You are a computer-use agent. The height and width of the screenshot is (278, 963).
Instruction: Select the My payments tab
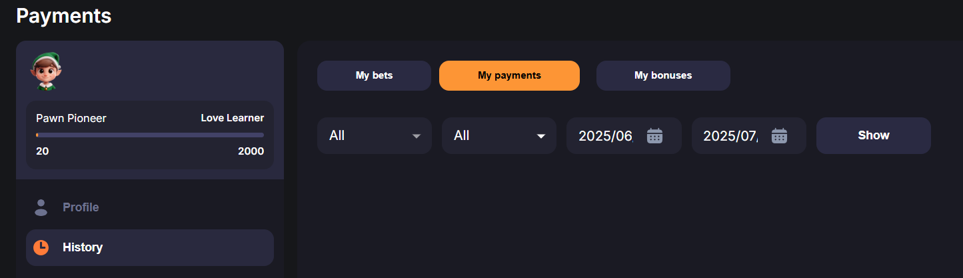click(x=509, y=75)
